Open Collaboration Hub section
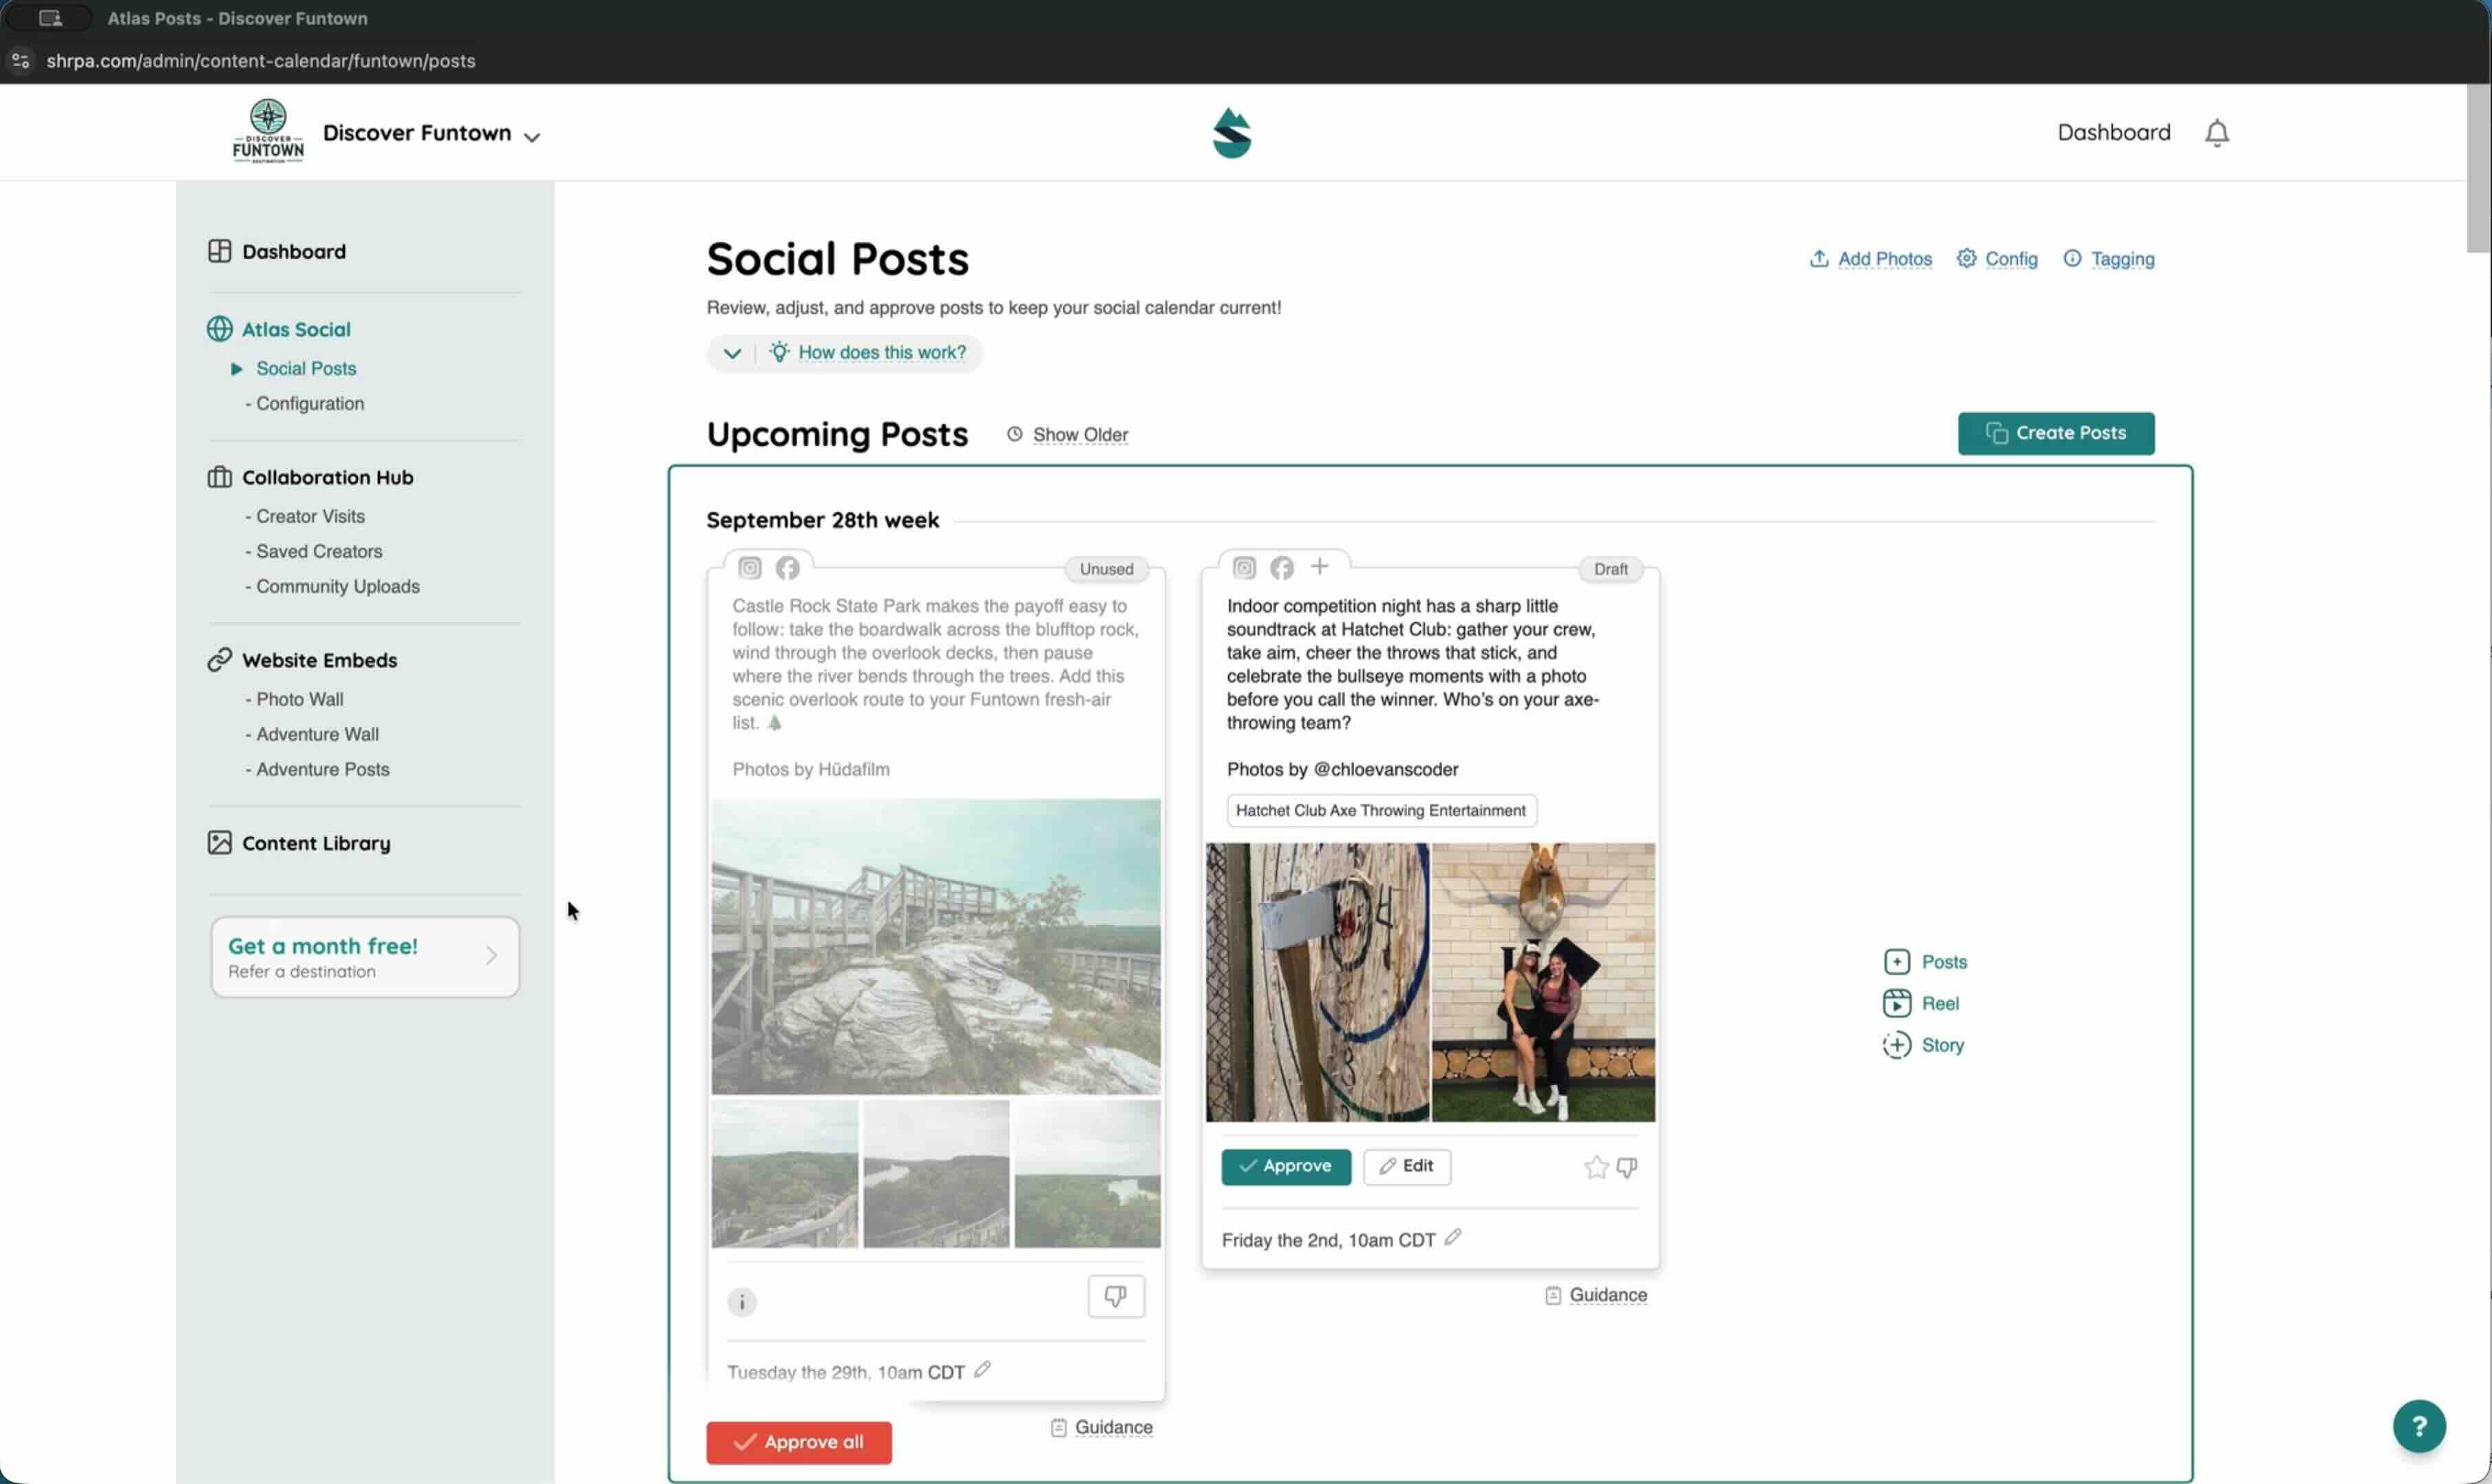Viewport: 2492px width, 1484px height. click(x=310, y=477)
